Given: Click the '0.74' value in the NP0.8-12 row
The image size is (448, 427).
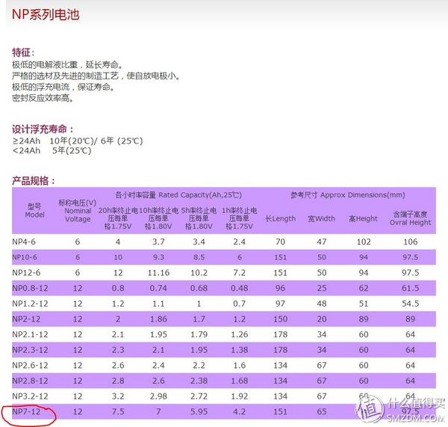Looking at the screenshot, I should coord(158,288).
